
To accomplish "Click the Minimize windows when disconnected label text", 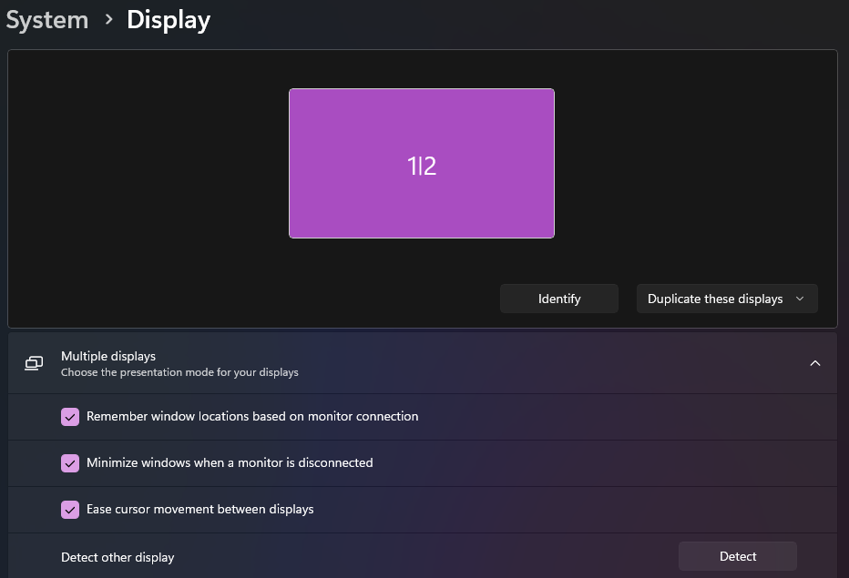I will [x=230, y=462].
